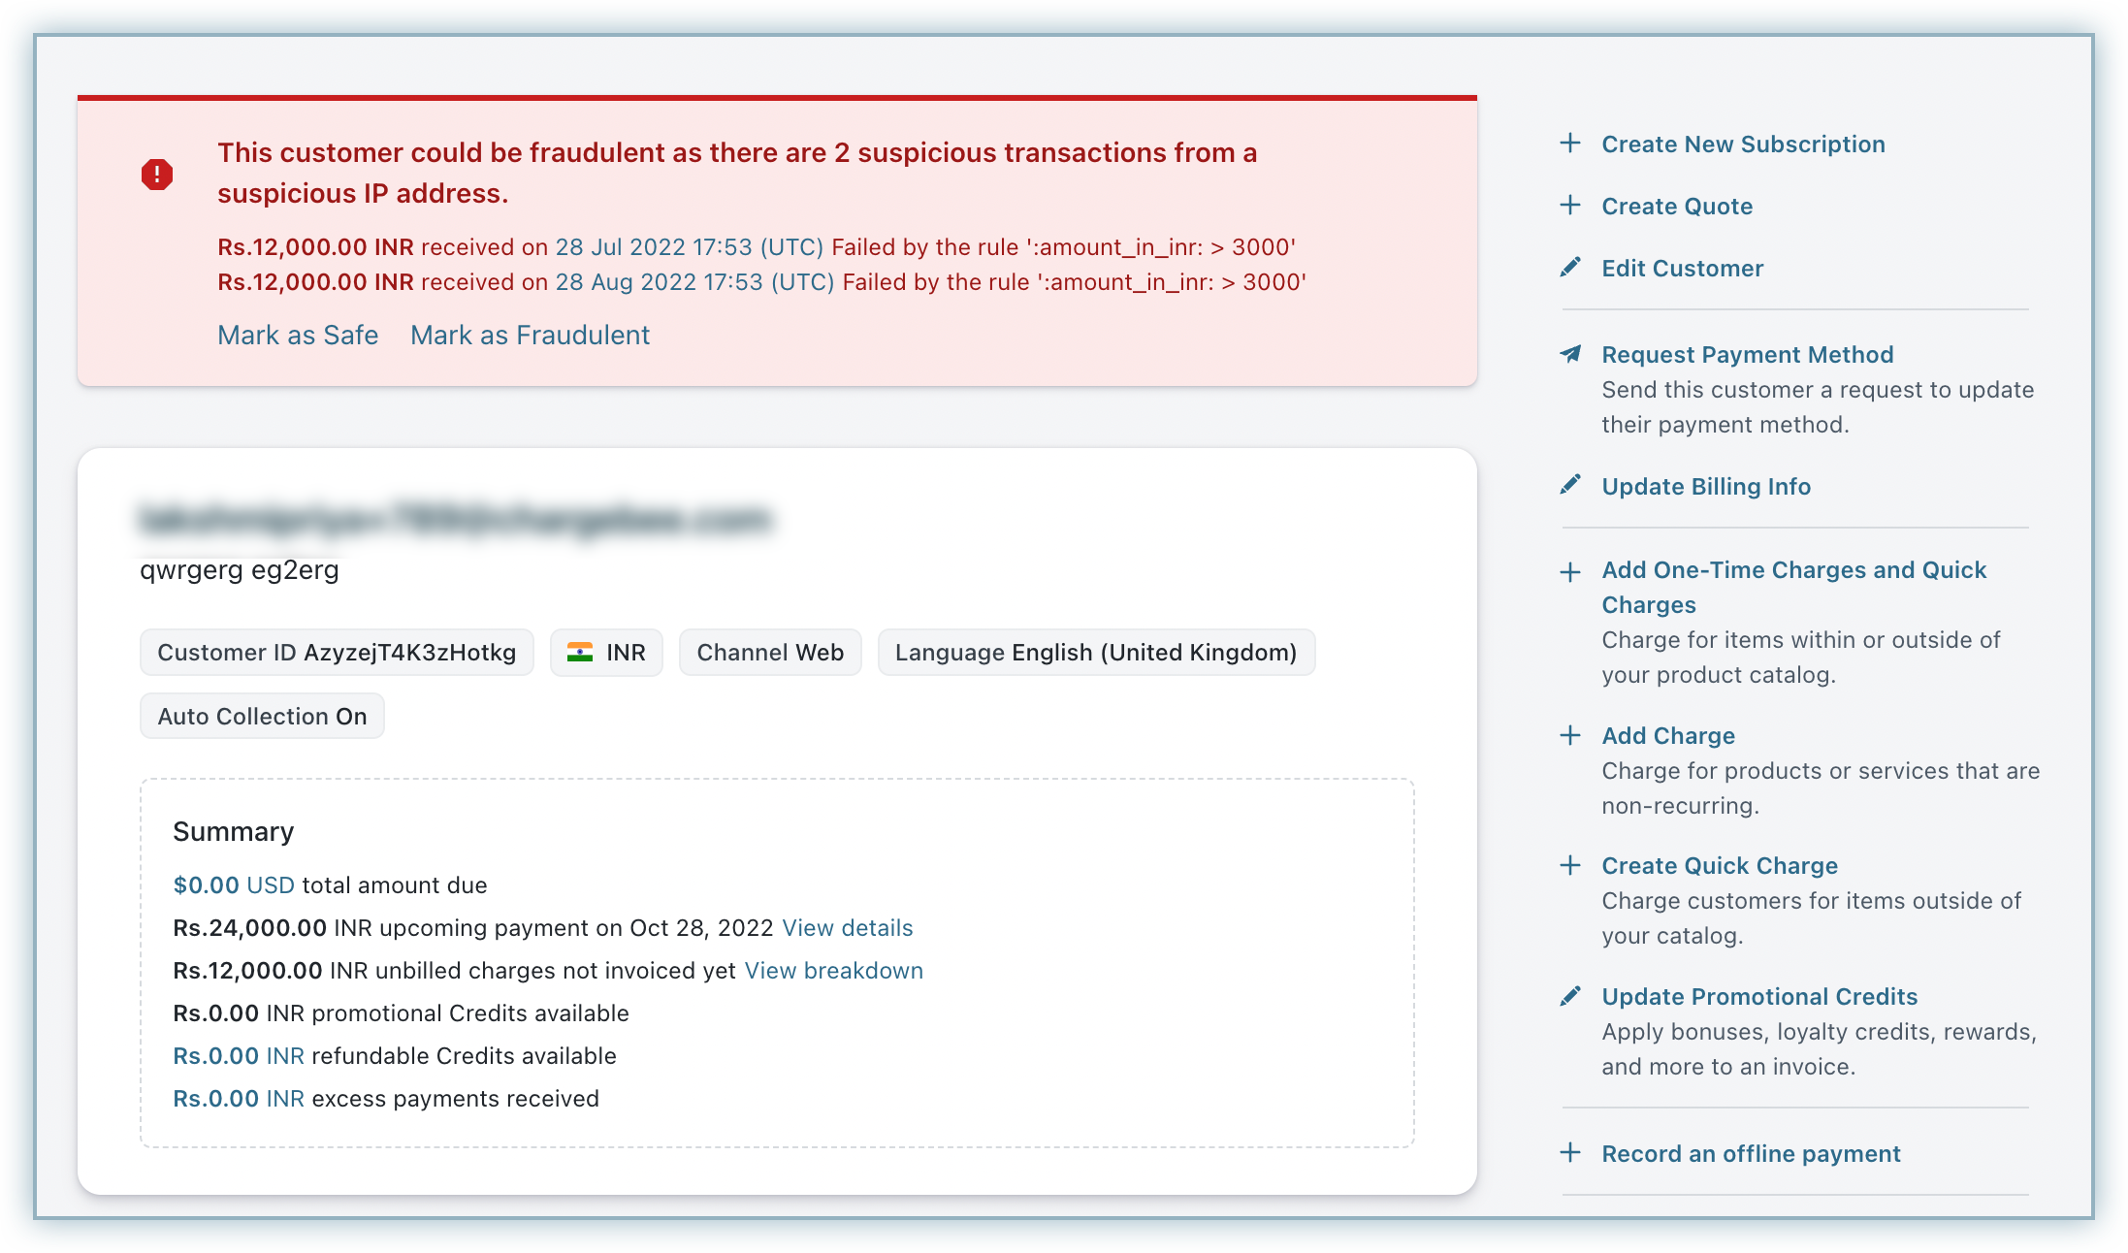Click Rs.0.00 INR refundable Credits link
Image resolution: width=2128 pixels, height=1253 pixels.
[238, 1056]
